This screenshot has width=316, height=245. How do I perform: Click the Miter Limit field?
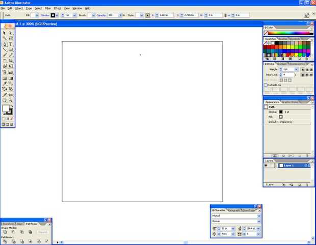point(288,75)
